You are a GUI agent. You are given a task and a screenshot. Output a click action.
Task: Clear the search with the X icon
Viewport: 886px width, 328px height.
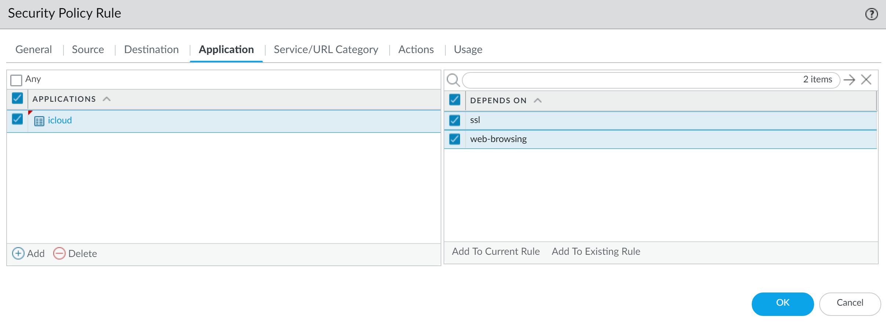coord(866,80)
